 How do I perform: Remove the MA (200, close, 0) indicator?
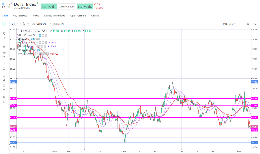[x=46, y=35]
